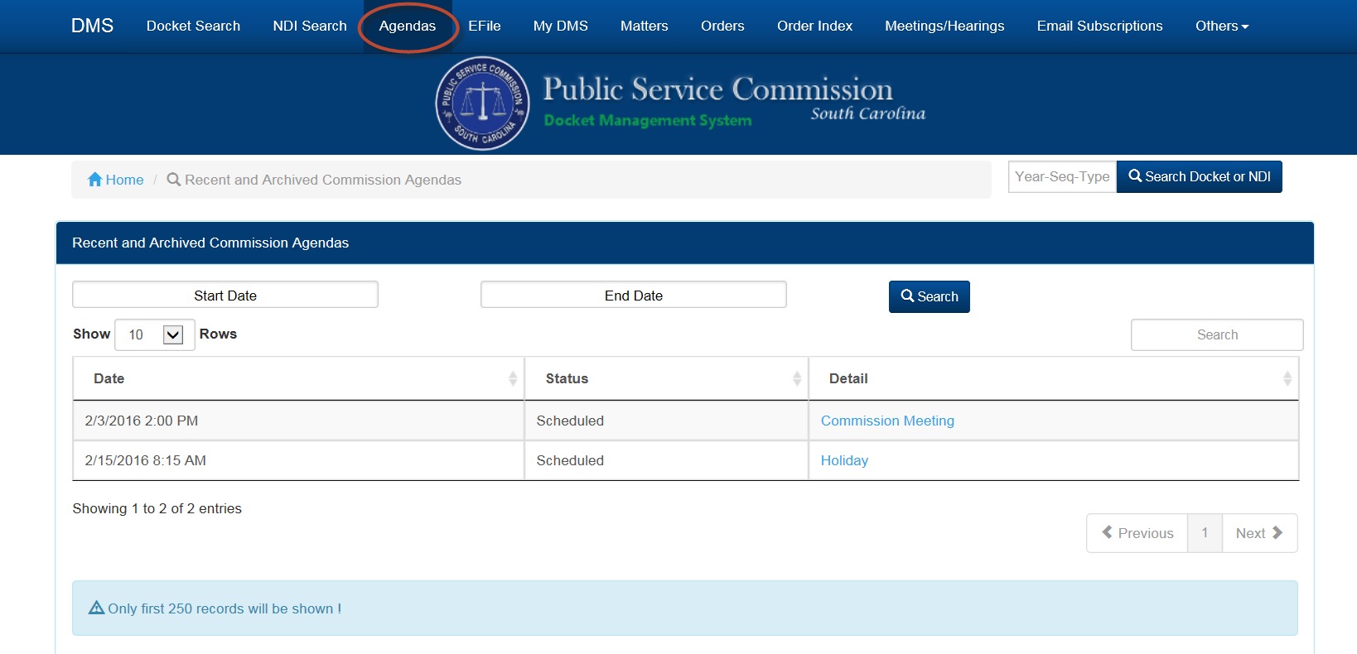Go to the Docket Search page
The image size is (1357, 654).
click(193, 26)
